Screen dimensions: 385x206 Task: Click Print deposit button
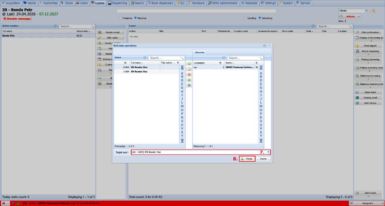pyautogui.click(x=368, y=46)
